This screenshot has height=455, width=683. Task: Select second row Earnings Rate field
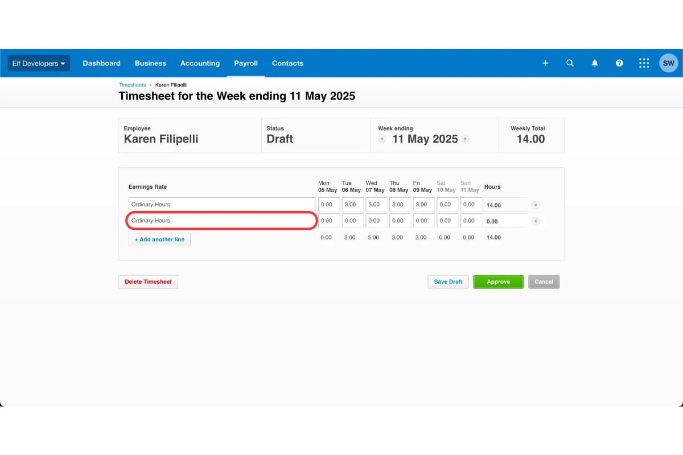tap(222, 220)
